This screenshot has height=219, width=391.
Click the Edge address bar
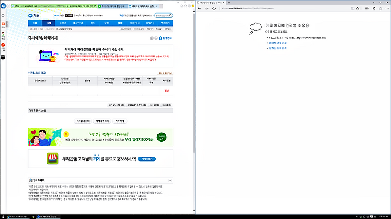284,8
